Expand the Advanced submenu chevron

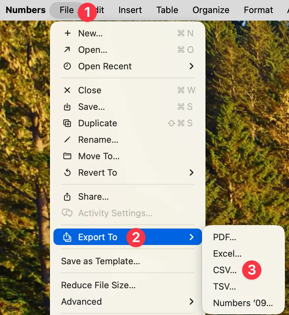click(192, 302)
